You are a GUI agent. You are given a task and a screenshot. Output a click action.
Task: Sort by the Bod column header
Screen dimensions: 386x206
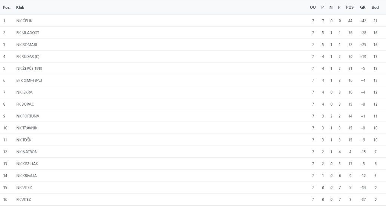[375, 8]
